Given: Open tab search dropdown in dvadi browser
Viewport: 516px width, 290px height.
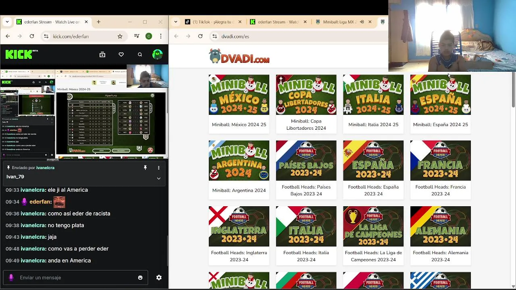Looking at the screenshot, I should point(175,22).
